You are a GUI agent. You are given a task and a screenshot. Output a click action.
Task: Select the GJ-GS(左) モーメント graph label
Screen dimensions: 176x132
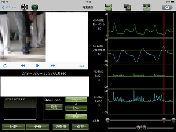pos(99,24)
